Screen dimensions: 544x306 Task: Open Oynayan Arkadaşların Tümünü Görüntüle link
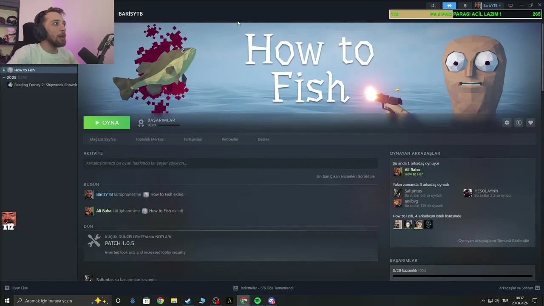pos(493,241)
